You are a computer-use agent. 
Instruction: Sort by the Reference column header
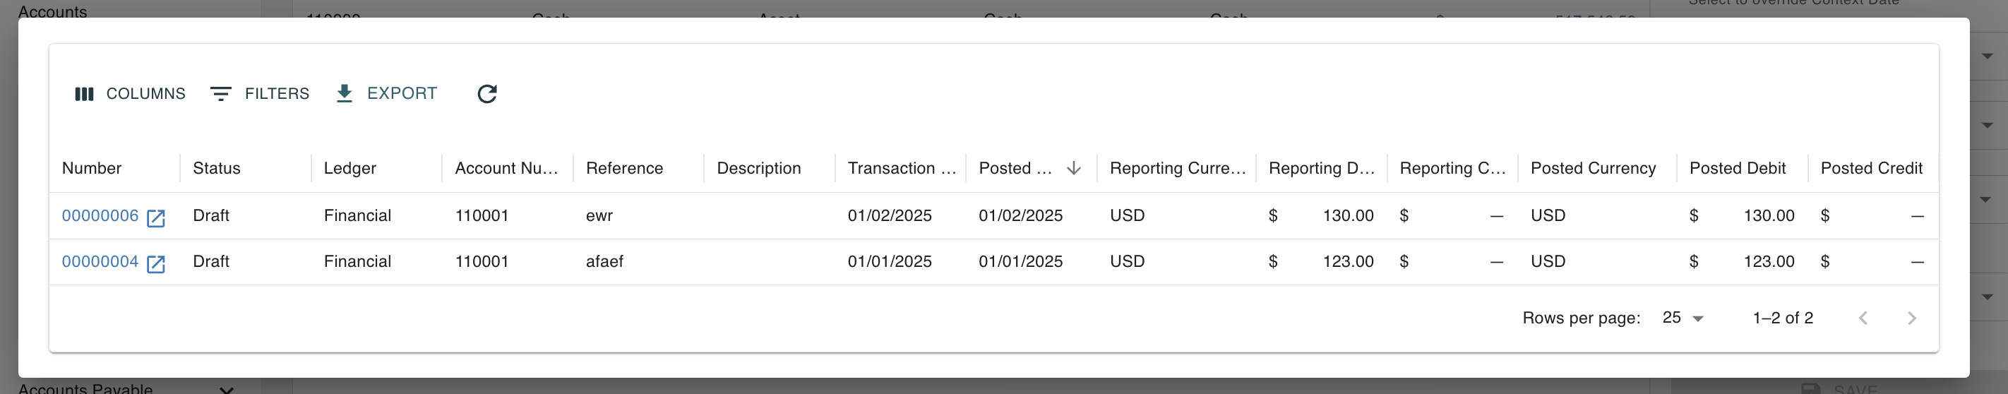tap(624, 169)
